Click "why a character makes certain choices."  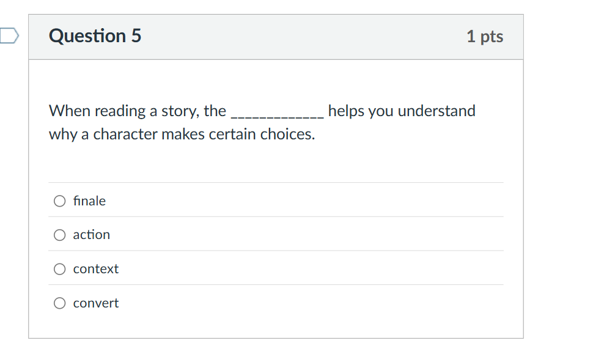click(x=182, y=134)
